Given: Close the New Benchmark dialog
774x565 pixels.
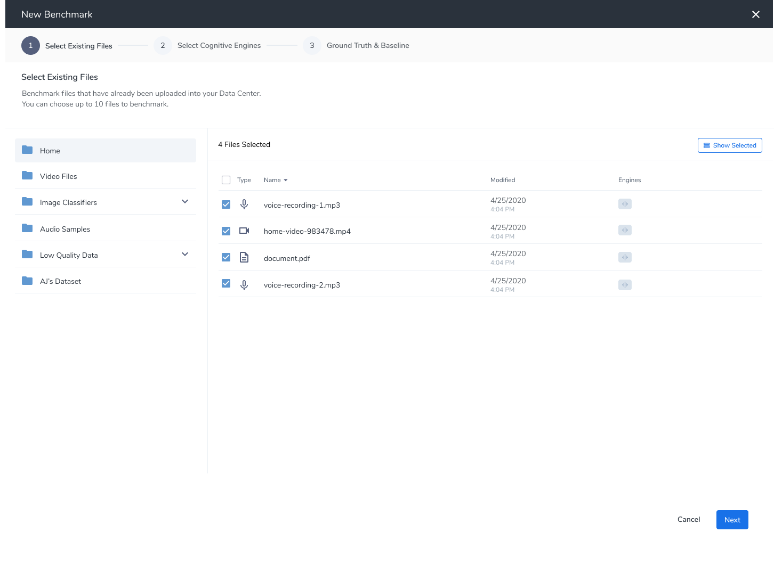Looking at the screenshot, I should (756, 14).
